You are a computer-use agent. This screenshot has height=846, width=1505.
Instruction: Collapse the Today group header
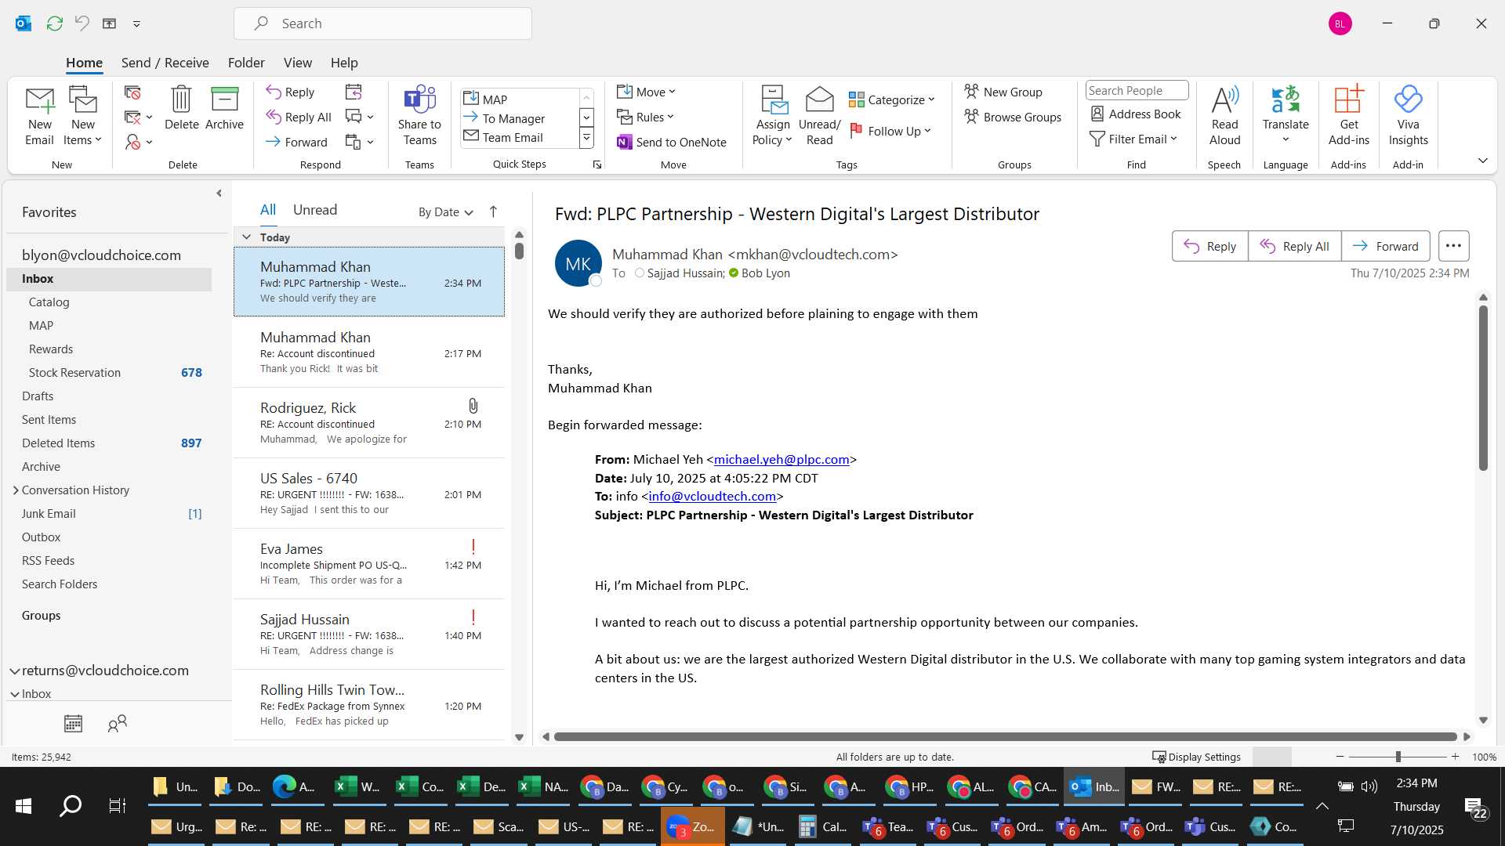point(246,237)
